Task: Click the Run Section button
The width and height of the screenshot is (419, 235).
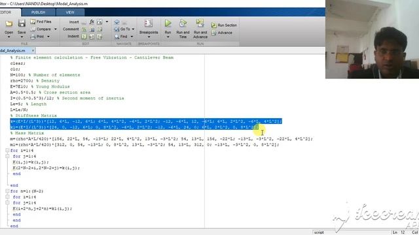Action: (224, 25)
